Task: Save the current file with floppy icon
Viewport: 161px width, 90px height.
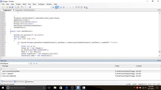Action: (x=10, y=7)
